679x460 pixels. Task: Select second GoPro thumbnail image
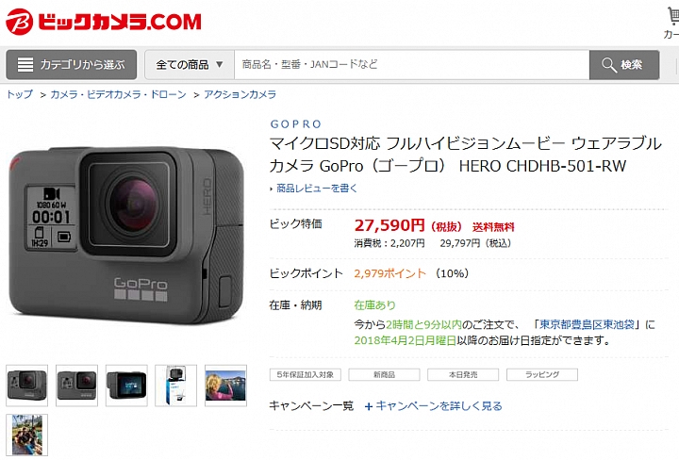coord(76,386)
